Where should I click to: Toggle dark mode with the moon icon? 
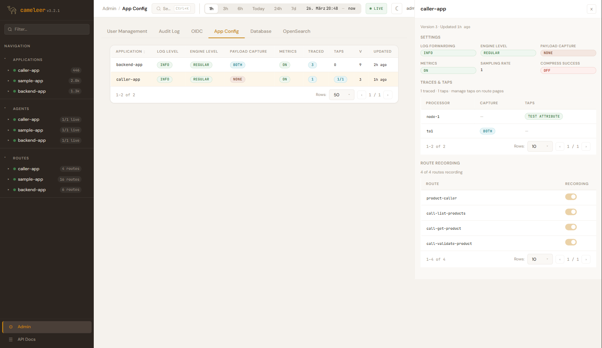pos(397,9)
